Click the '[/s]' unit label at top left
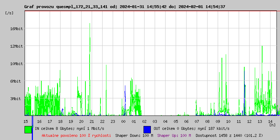 [9, 13]
